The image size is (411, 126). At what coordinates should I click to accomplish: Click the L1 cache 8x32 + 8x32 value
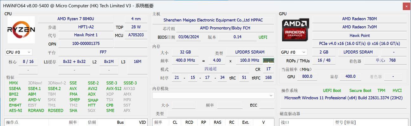[74, 61]
